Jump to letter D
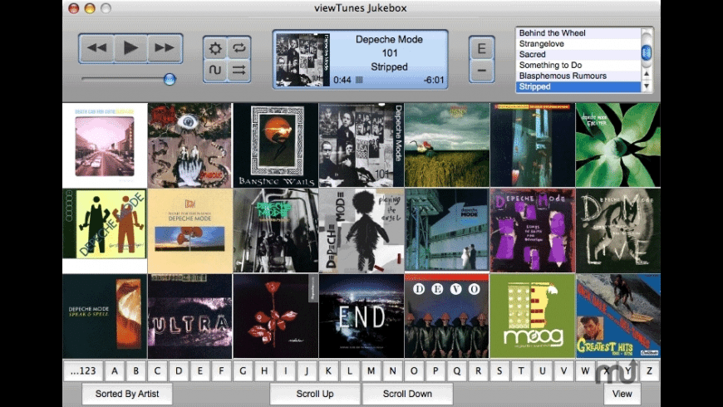The image size is (723, 407). coord(179,371)
